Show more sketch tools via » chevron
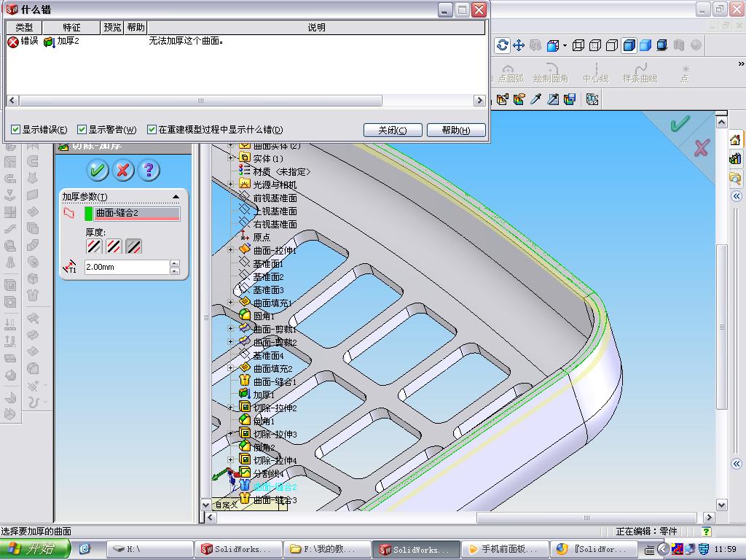The height and width of the screenshot is (560, 746). click(741, 64)
